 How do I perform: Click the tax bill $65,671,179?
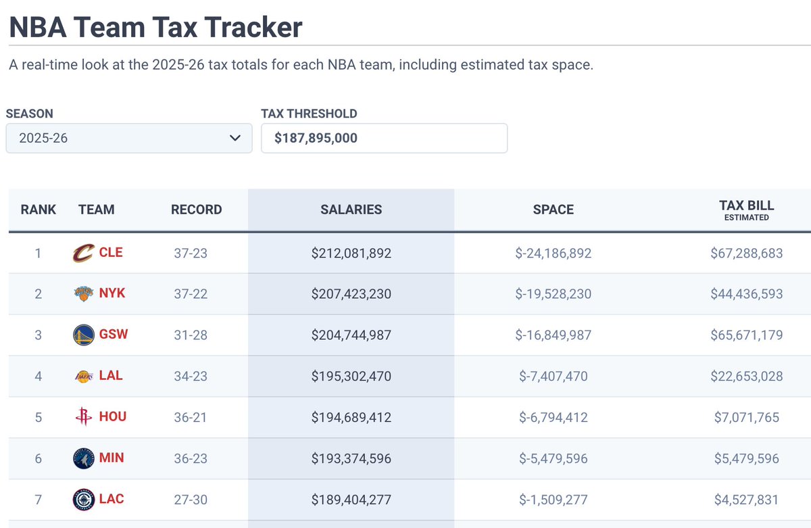pos(747,335)
